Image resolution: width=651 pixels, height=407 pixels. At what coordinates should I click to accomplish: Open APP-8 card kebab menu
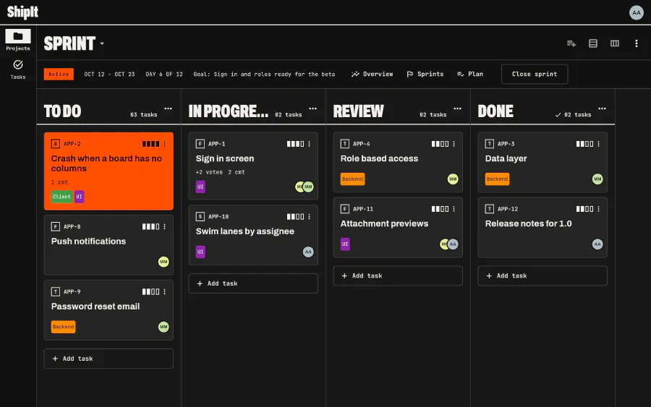pos(165,226)
